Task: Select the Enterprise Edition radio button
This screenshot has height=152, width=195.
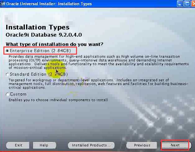Action: pyautogui.click(x=7, y=51)
